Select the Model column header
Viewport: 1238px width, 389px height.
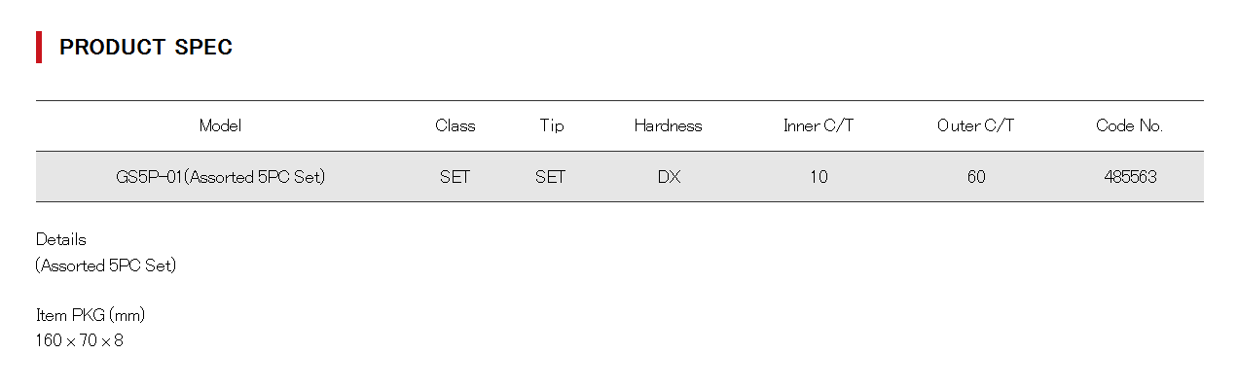(x=220, y=125)
